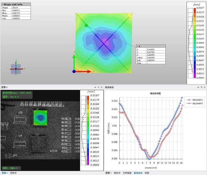Pin the 截线曲线 panel

coord(202,87)
